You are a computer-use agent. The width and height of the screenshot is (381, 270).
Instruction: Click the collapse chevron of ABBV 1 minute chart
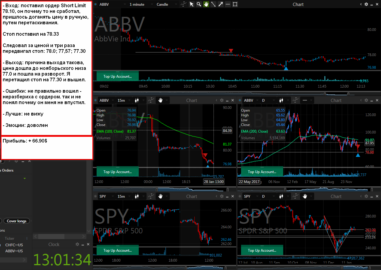[361, 4]
